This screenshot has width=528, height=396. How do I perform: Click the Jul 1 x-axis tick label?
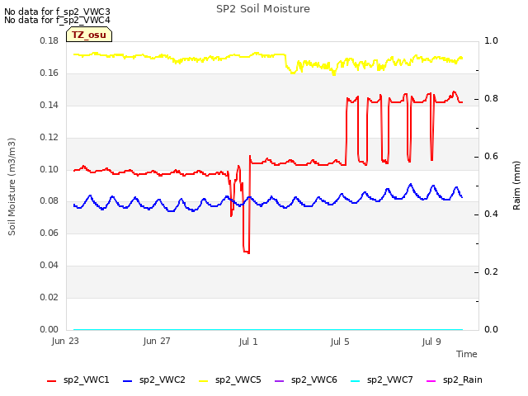click(x=248, y=342)
